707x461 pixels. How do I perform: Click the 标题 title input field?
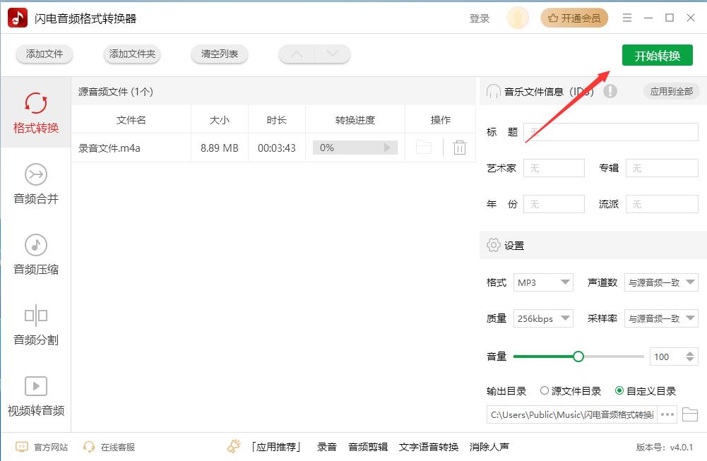click(x=612, y=131)
